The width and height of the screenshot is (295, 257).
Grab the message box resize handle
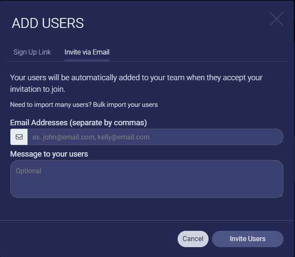pos(281,195)
